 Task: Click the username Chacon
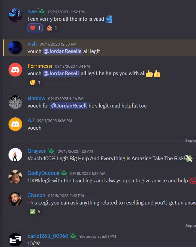tap(36, 195)
